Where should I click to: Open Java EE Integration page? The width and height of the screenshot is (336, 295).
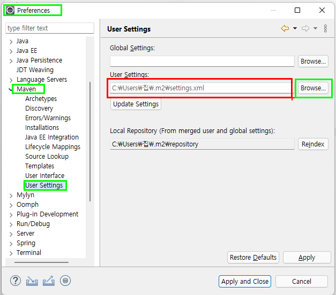(52, 137)
